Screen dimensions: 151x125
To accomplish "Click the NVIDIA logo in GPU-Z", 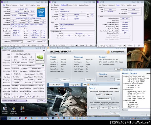I will 40,58.
